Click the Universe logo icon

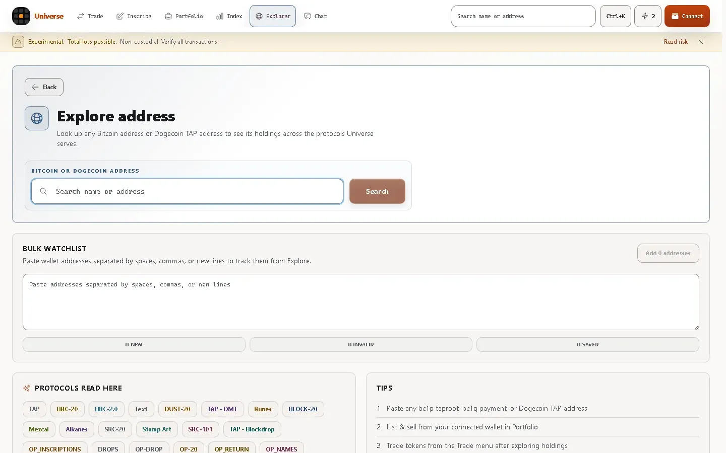pyautogui.click(x=21, y=16)
